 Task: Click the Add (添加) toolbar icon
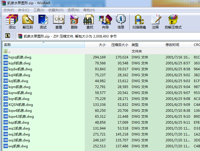12,22
